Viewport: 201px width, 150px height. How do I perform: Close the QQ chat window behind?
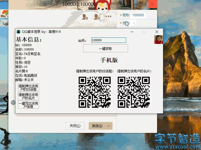(x=152, y=5)
